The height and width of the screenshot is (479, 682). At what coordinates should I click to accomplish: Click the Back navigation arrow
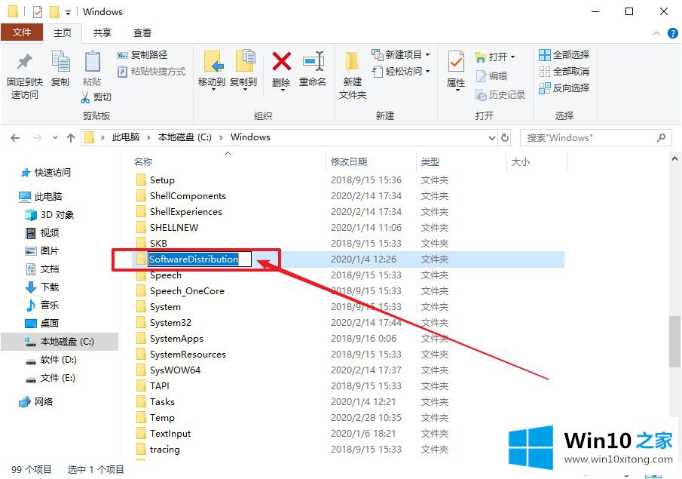click(x=15, y=138)
